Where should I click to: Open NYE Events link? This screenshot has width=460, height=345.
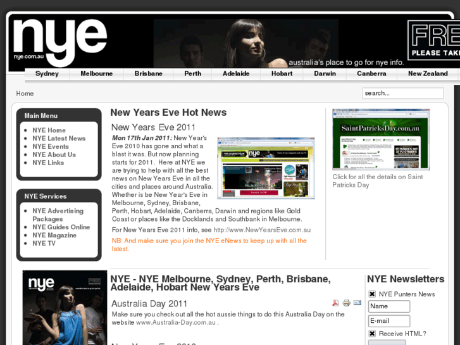(51, 146)
